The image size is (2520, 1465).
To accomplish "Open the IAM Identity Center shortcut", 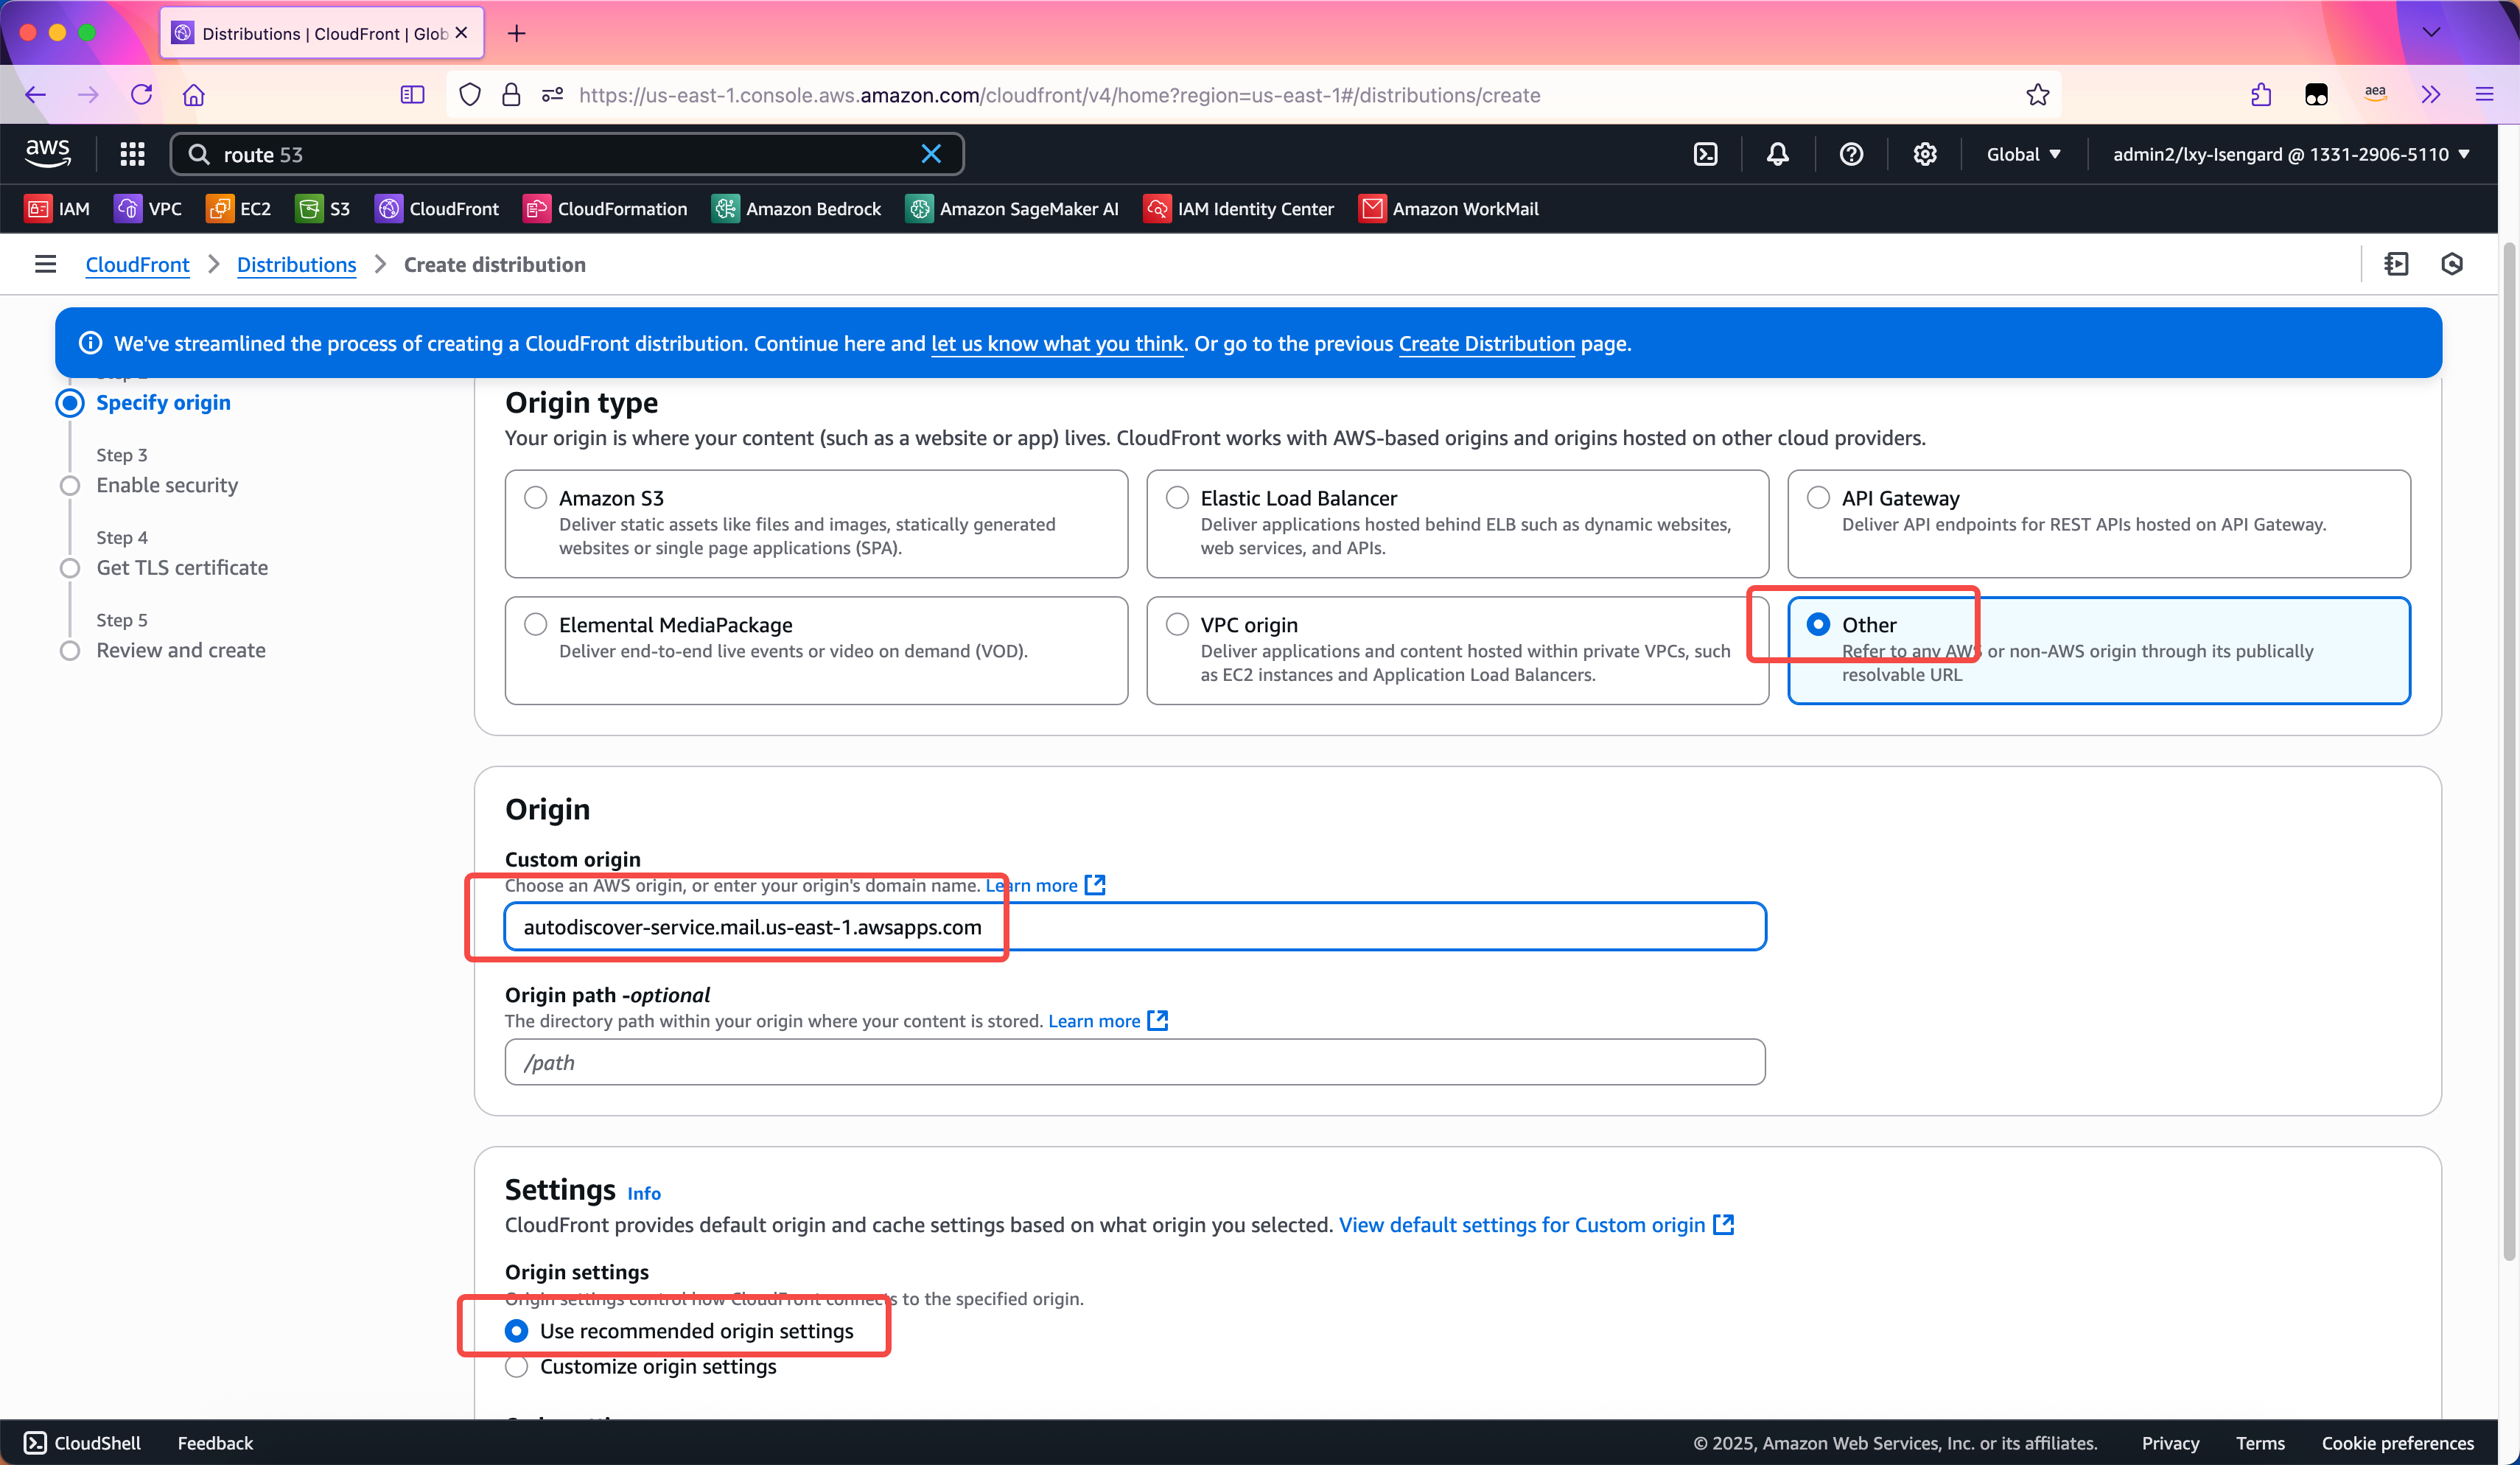I will [x=1238, y=209].
